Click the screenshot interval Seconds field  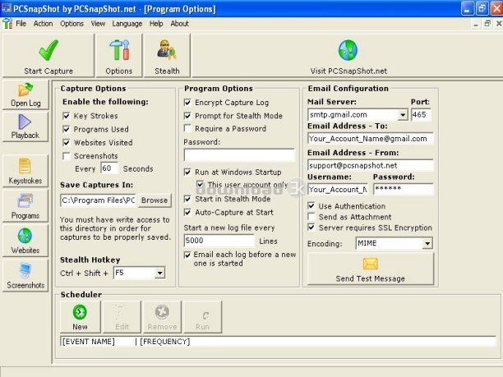[109, 168]
